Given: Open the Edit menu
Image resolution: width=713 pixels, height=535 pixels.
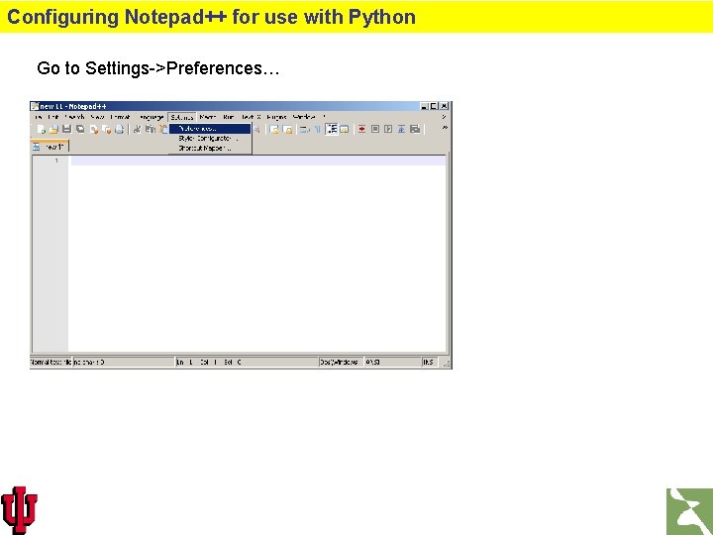Looking at the screenshot, I should [53, 117].
